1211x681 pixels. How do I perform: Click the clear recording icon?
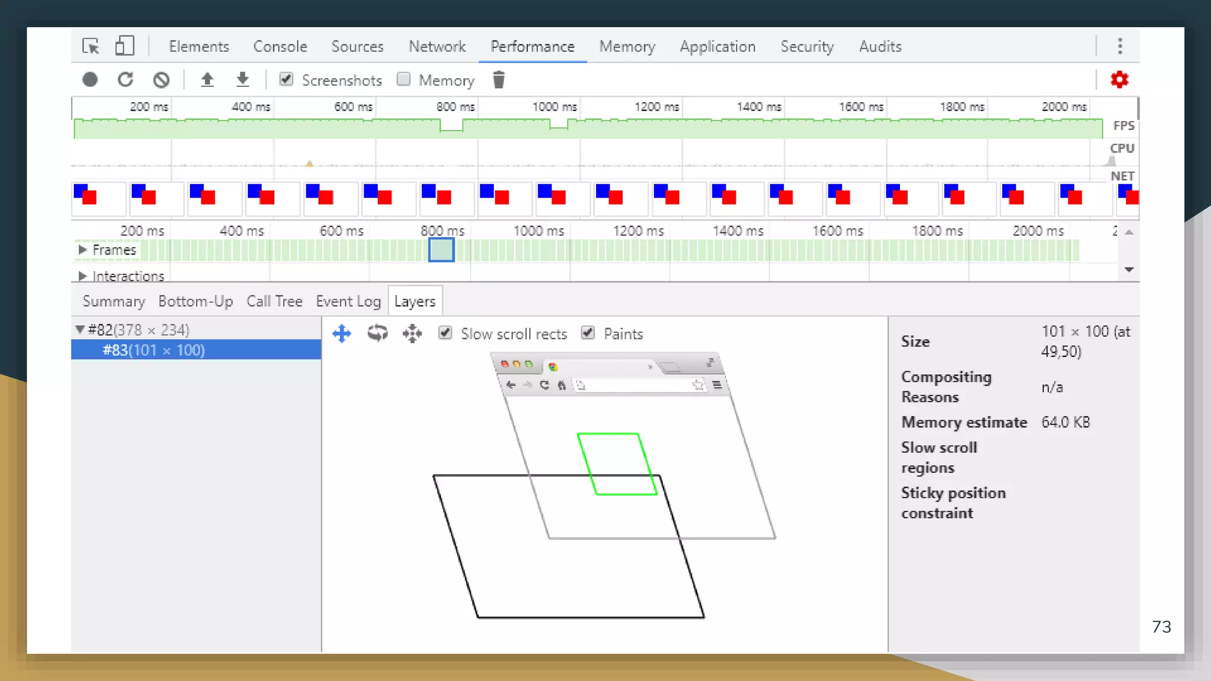161,80
